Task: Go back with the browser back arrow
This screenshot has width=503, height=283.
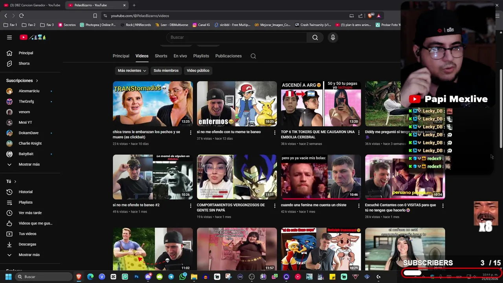Action: click(6, 16)
